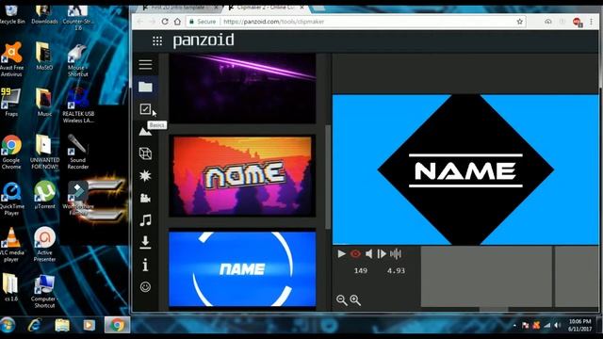
Task: Open the camera settings icon in sidebar
Action: click(x=145, y=198)
